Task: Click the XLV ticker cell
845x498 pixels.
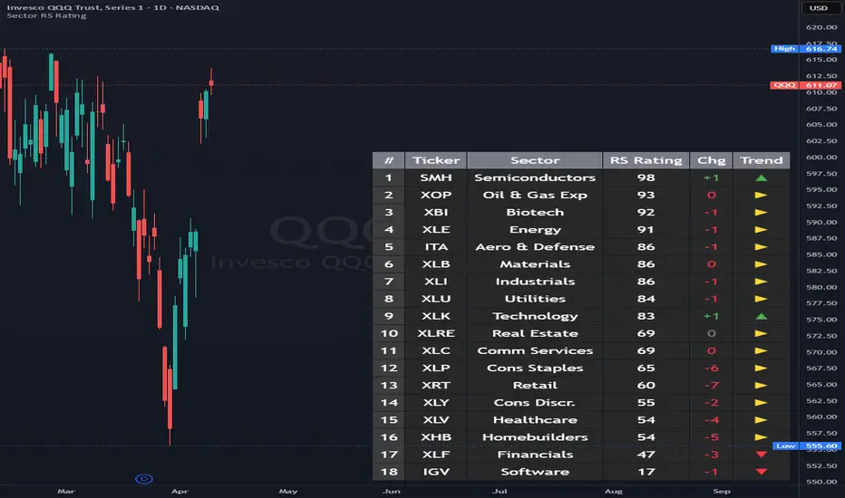Action: [x=436, y=420]
